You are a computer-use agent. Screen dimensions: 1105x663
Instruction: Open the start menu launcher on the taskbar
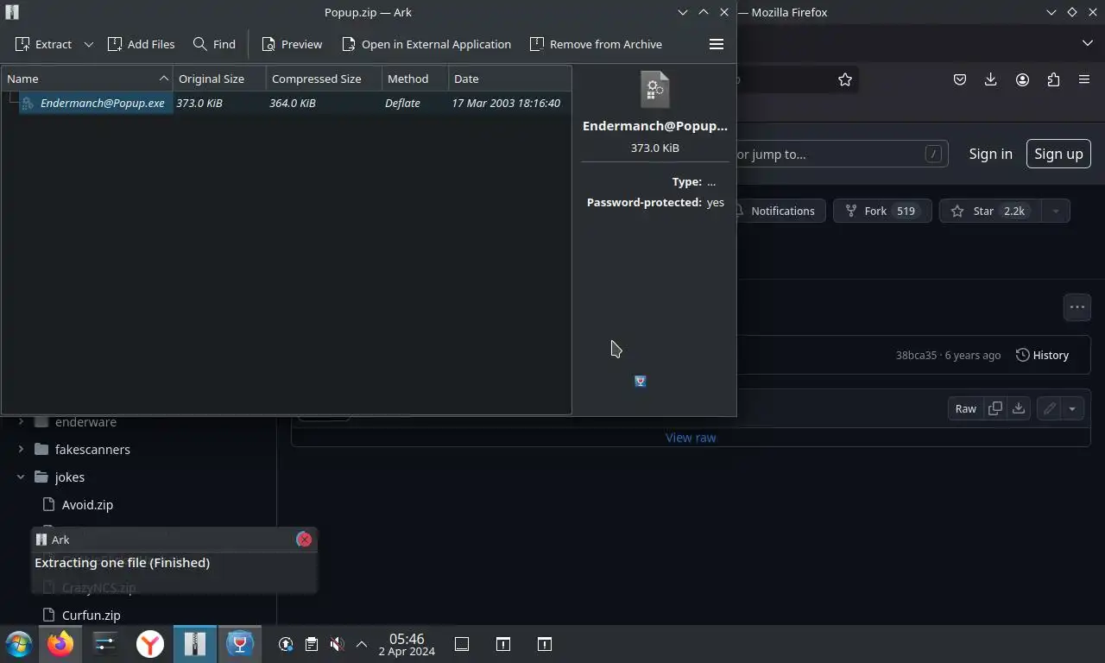tap(19, 644)
